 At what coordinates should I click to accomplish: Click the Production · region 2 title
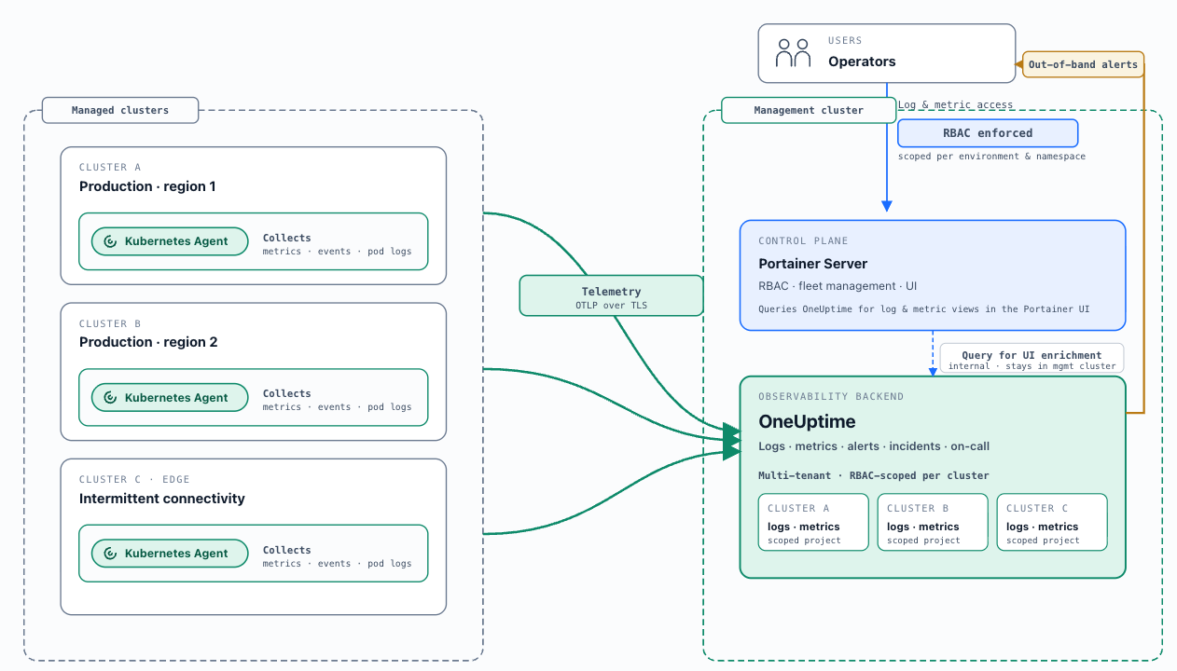pyautogui.click(x=148, y=342)
